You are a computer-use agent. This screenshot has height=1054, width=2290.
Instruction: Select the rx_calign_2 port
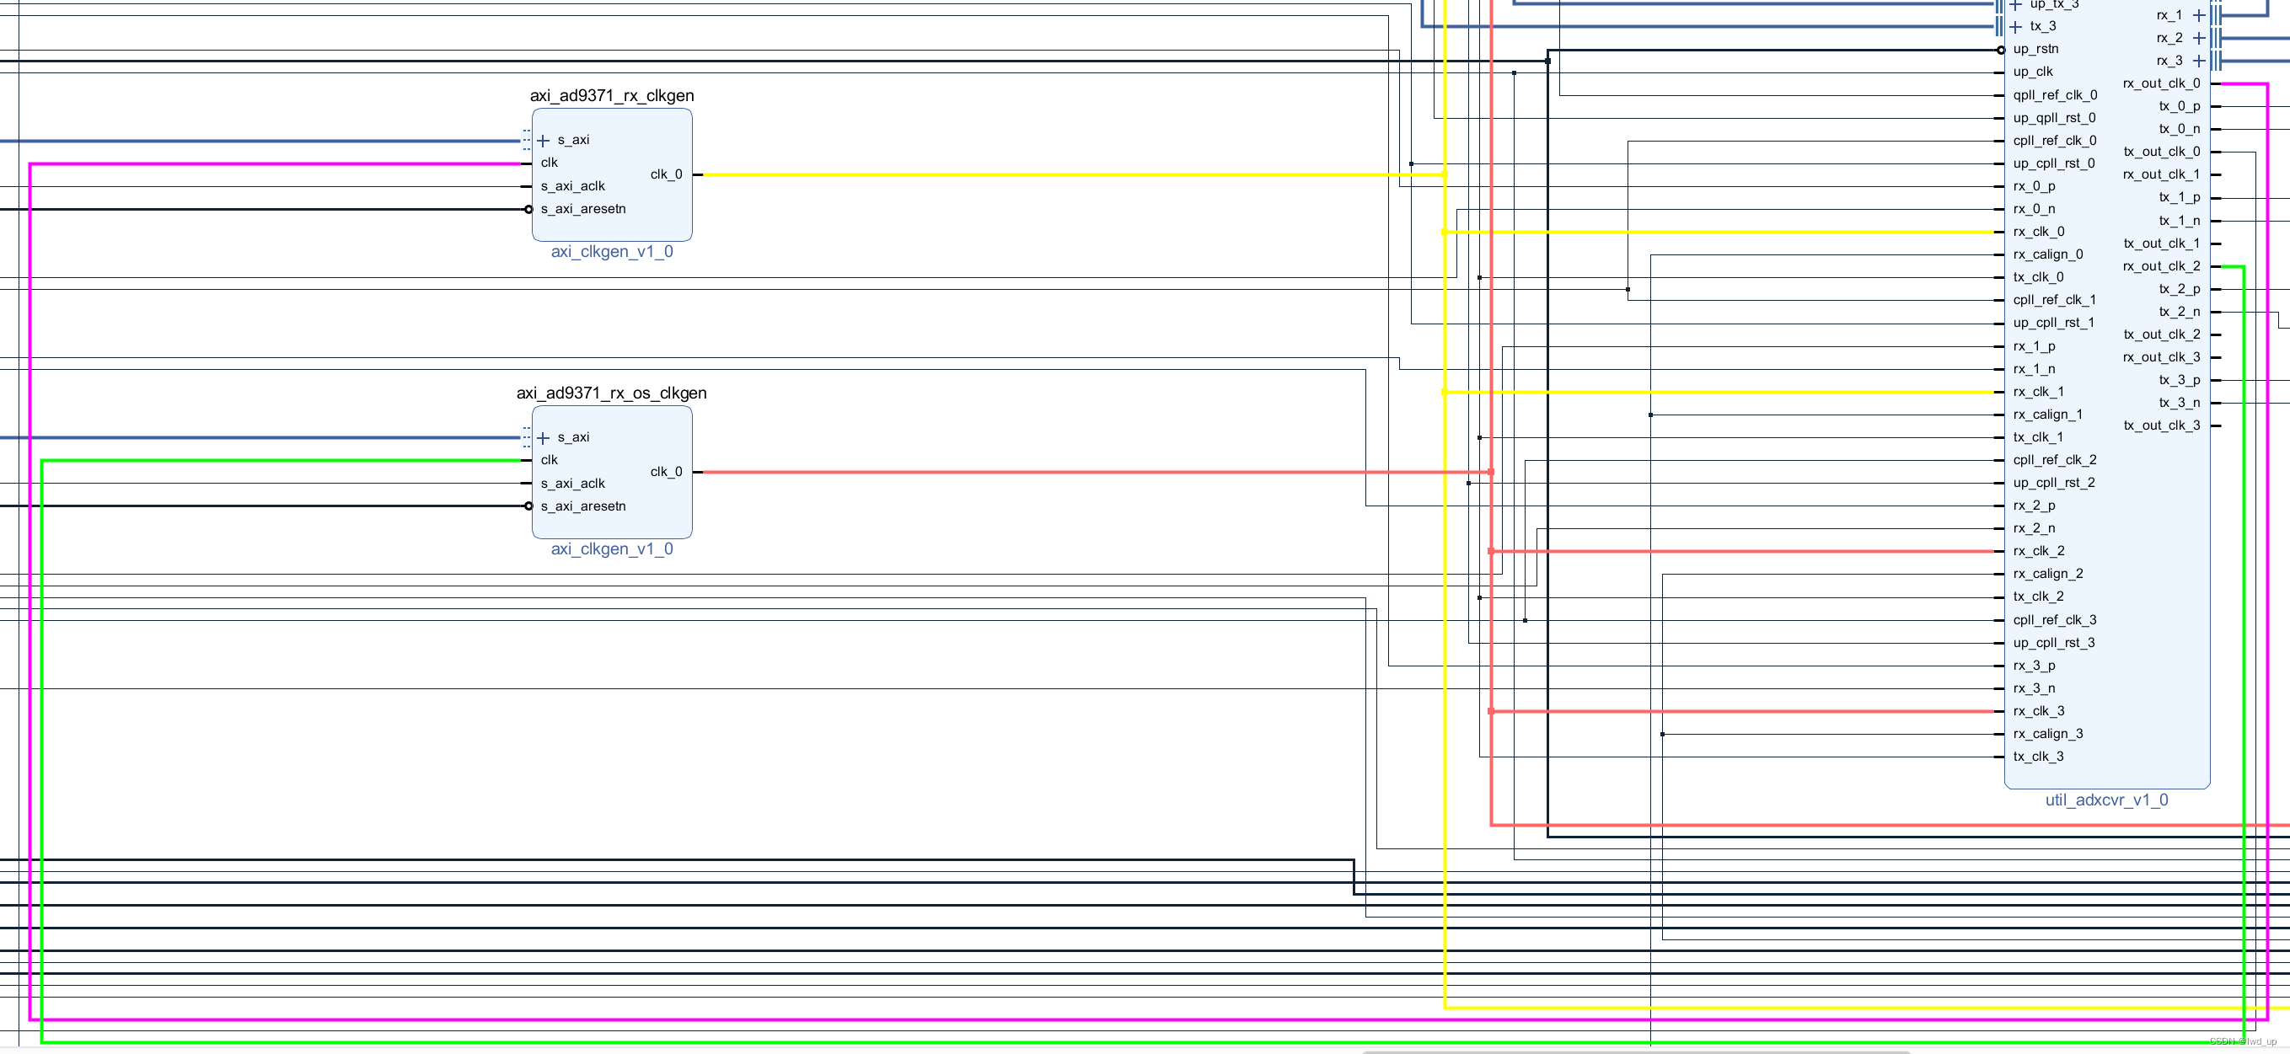coord(2047,574)
